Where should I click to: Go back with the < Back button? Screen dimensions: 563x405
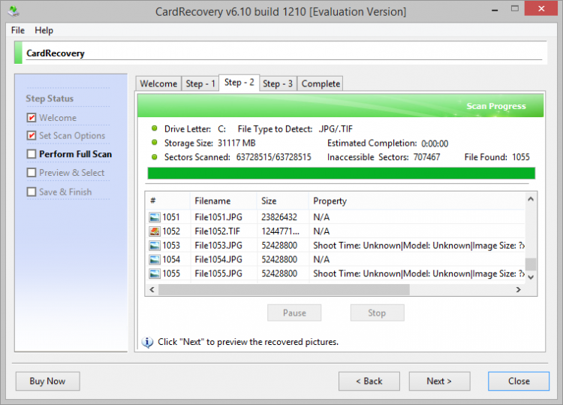369,381
